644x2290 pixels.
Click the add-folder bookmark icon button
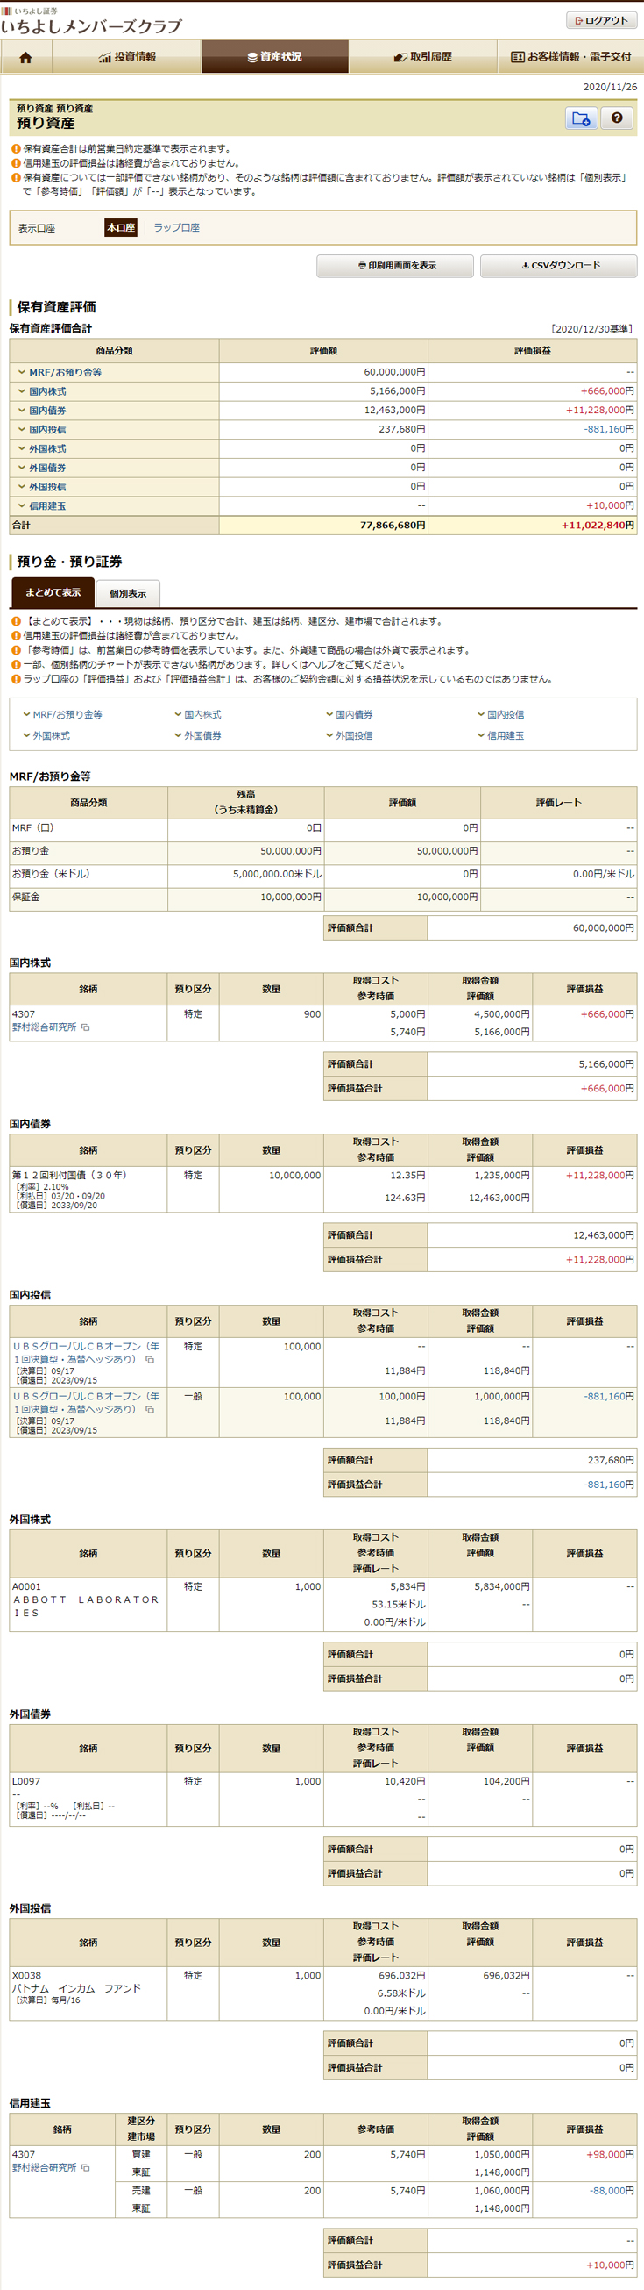581,118
